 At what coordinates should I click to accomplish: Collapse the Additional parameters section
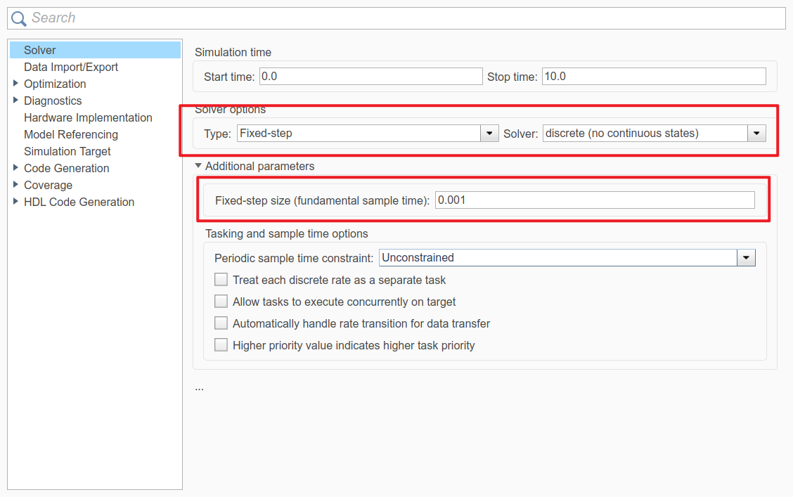pos(198,166)
